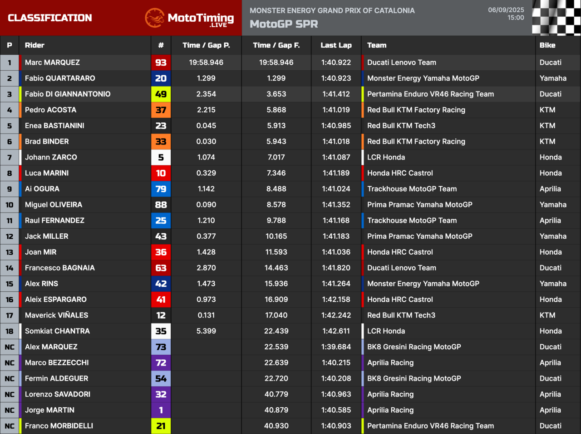This screenshot has height=434, width=581.
Task: Click rider name Franco MORBIDELLI
Action: click(x=59, y=426)
